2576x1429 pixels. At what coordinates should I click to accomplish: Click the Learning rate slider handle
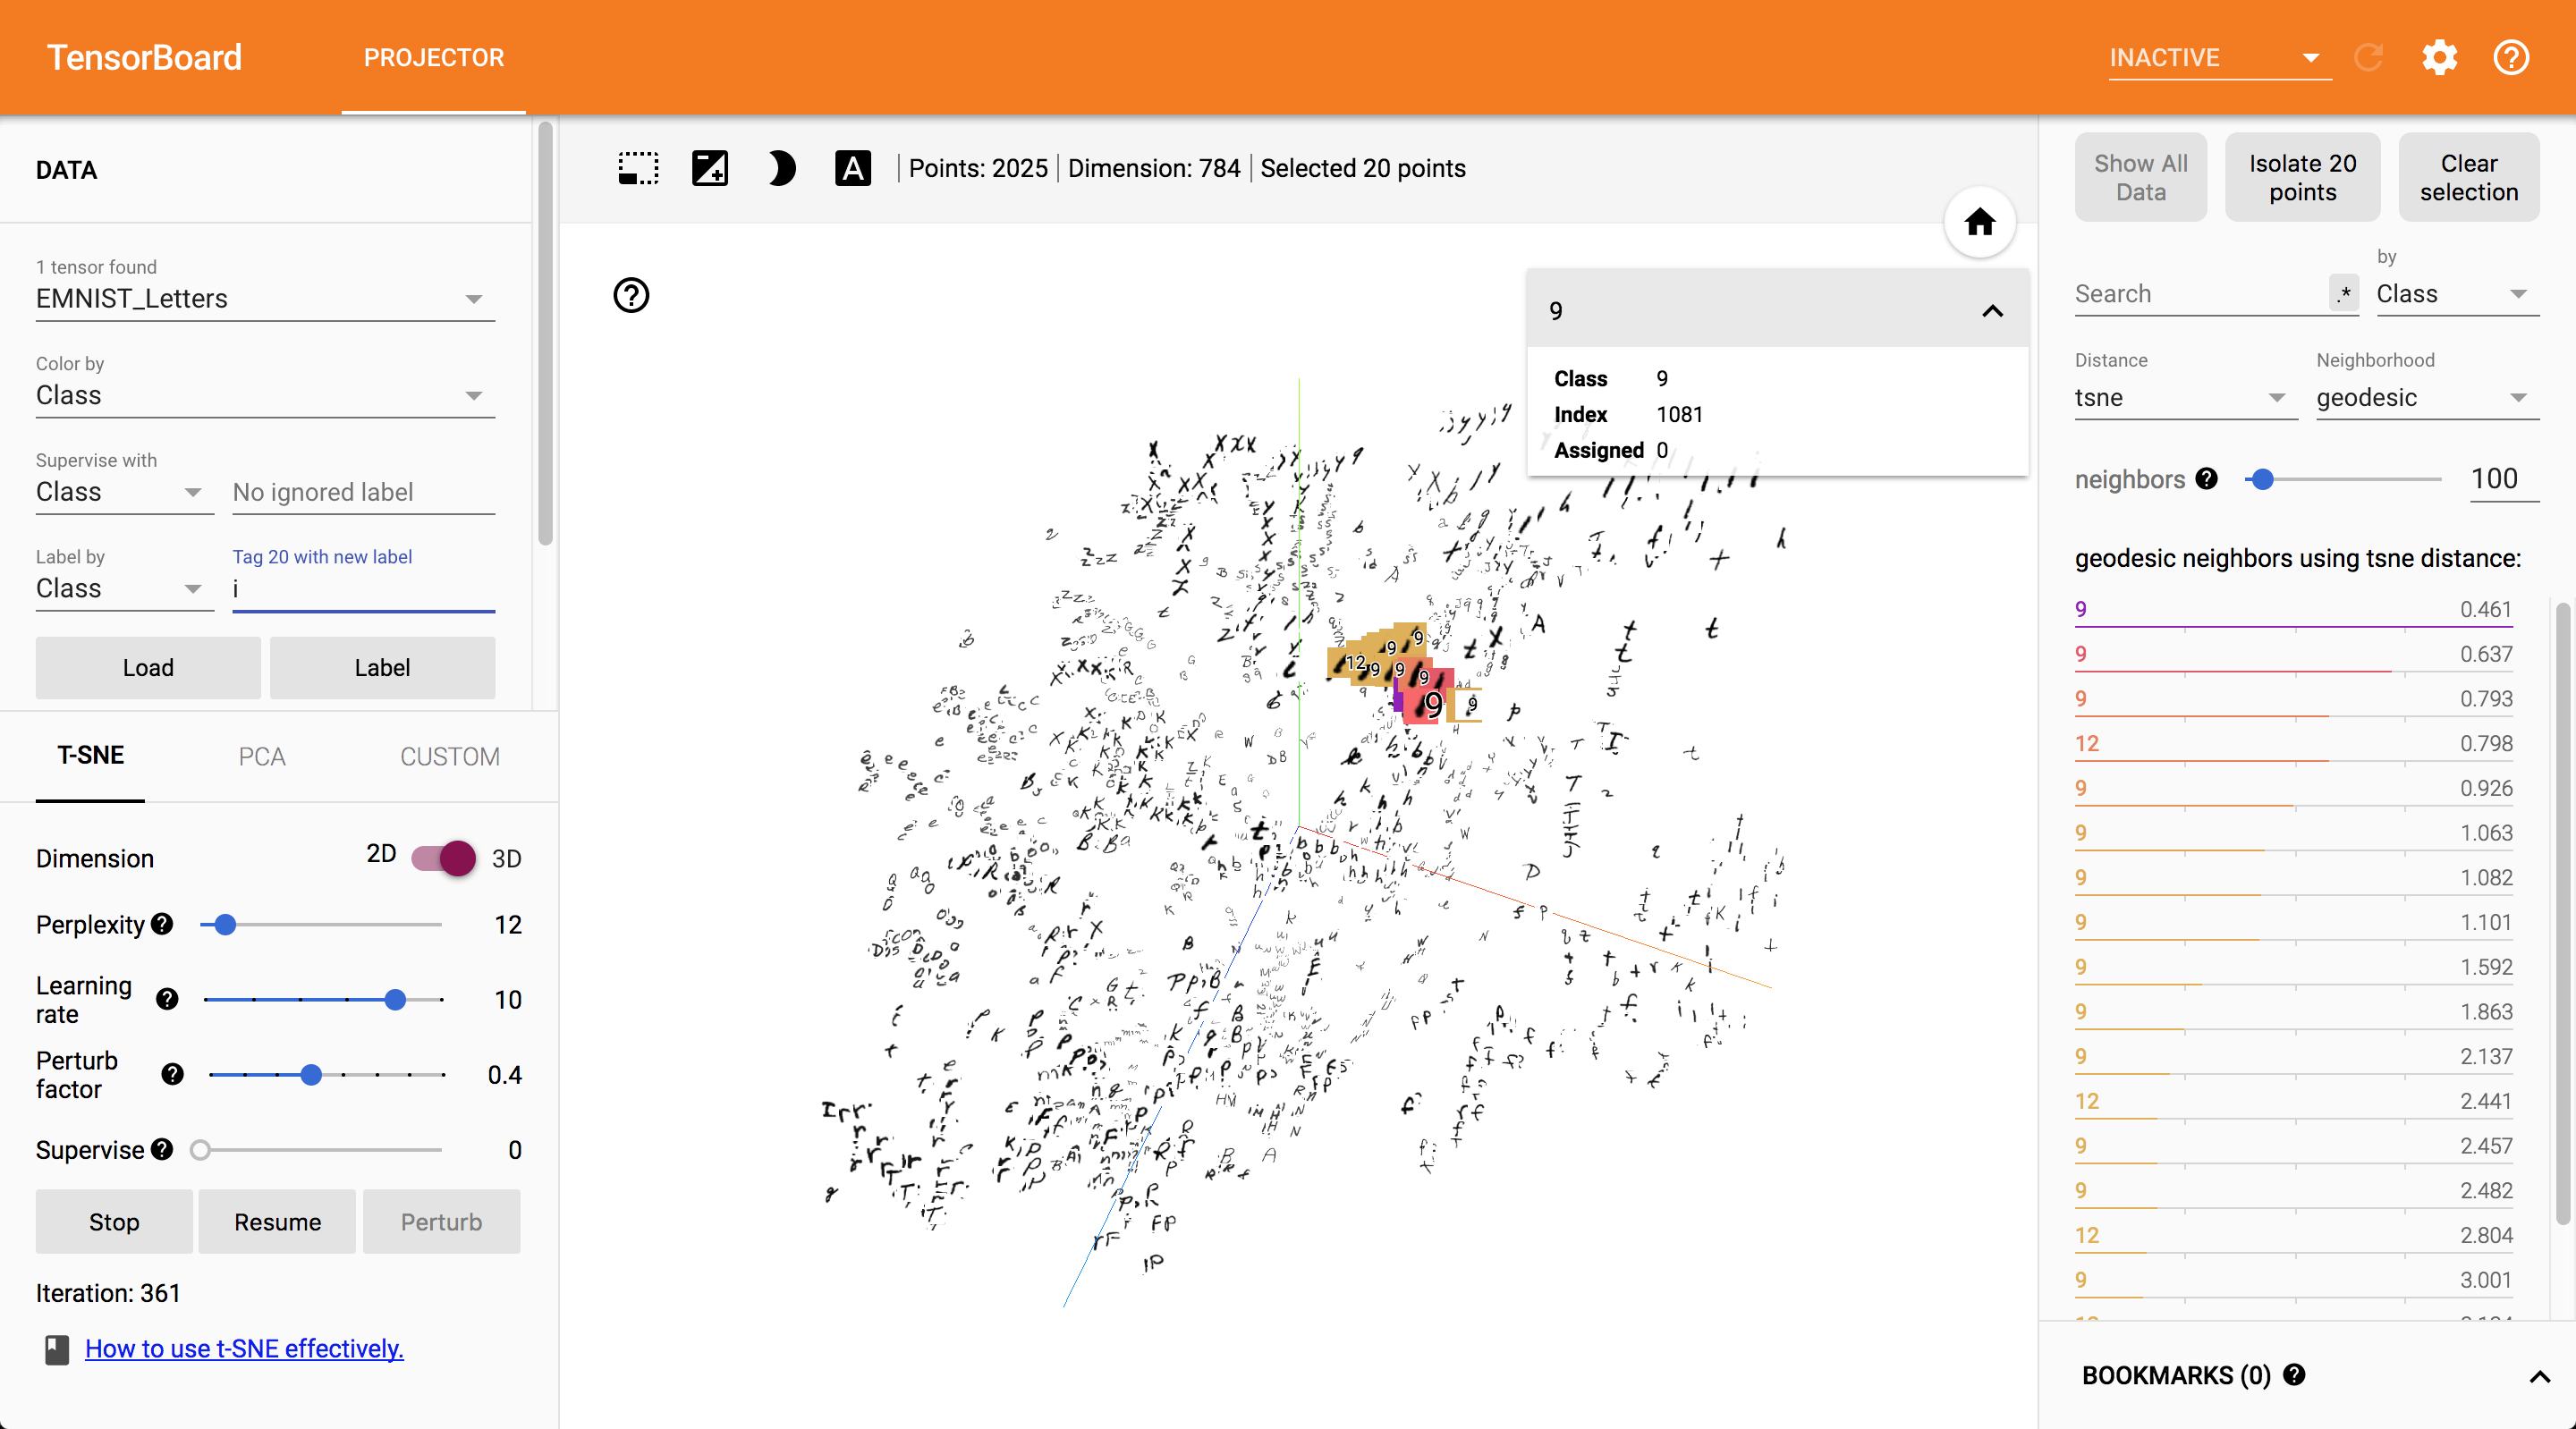395,1000
